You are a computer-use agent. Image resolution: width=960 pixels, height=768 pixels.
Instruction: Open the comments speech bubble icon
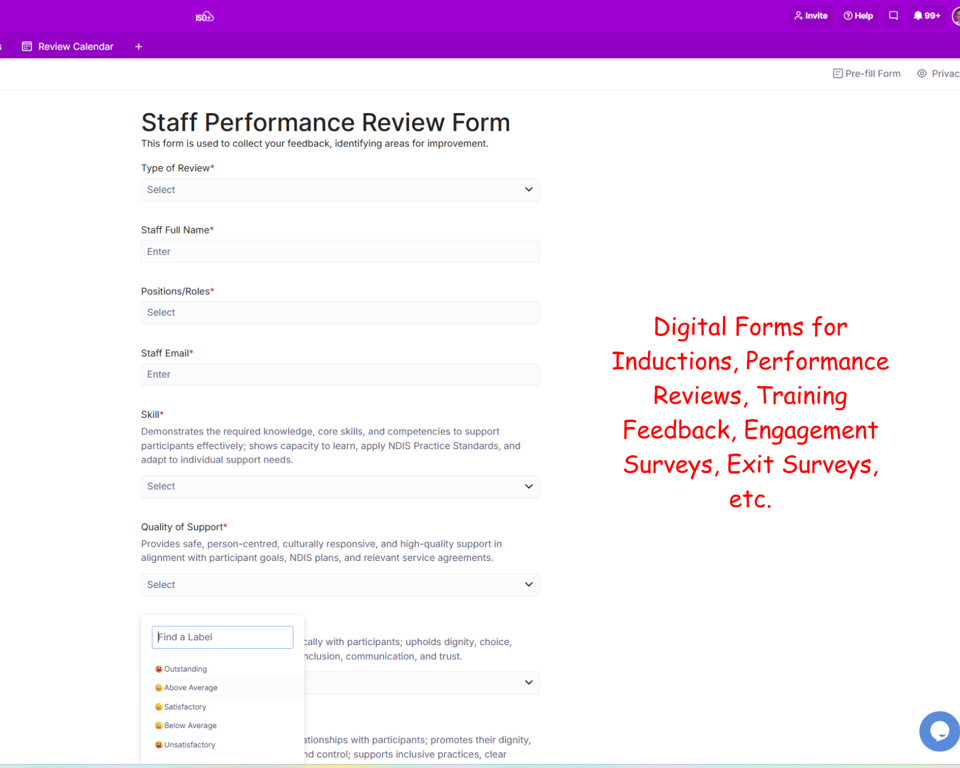pyautogui.click(x=894, y=16)
